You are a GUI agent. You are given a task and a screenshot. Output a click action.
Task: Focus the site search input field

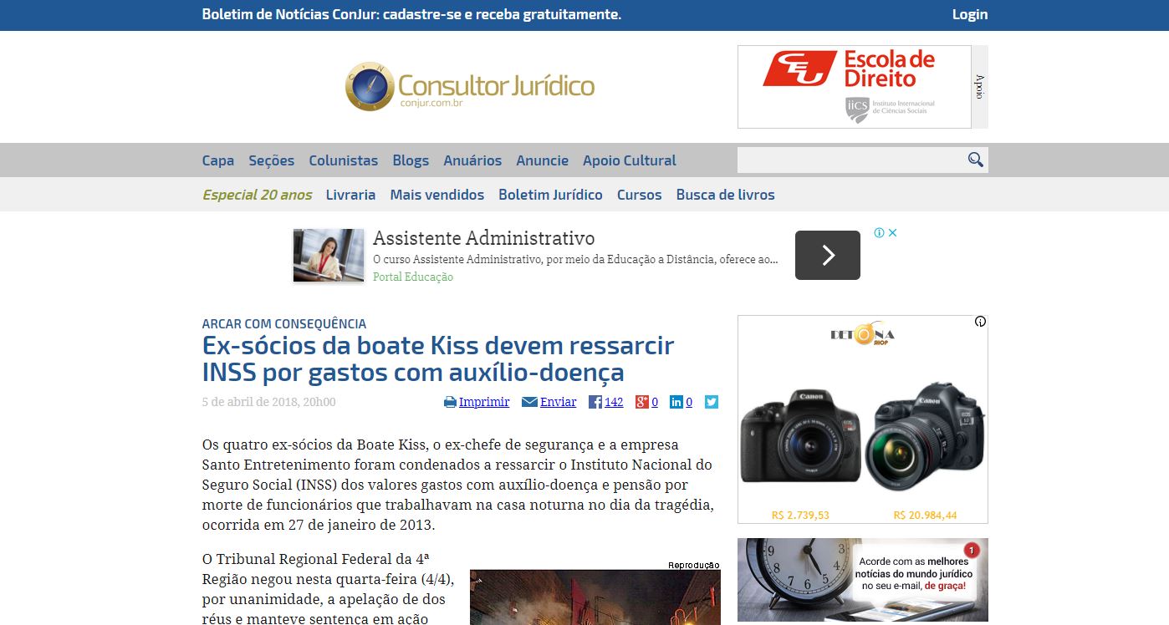(850, 160)
